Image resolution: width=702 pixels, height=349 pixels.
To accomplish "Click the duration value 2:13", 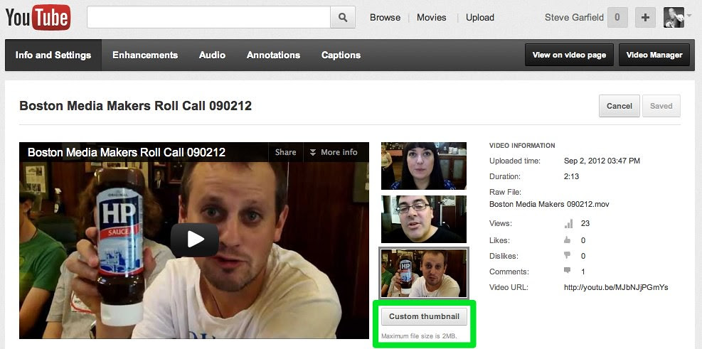I will pos(571,176).
